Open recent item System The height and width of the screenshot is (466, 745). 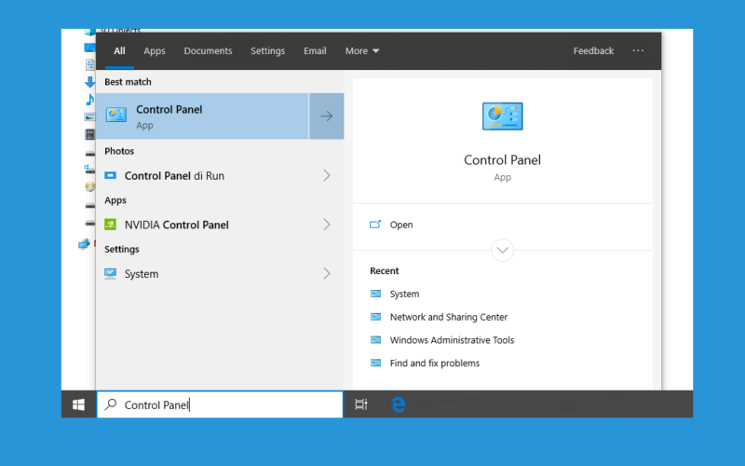coord(405,294)
